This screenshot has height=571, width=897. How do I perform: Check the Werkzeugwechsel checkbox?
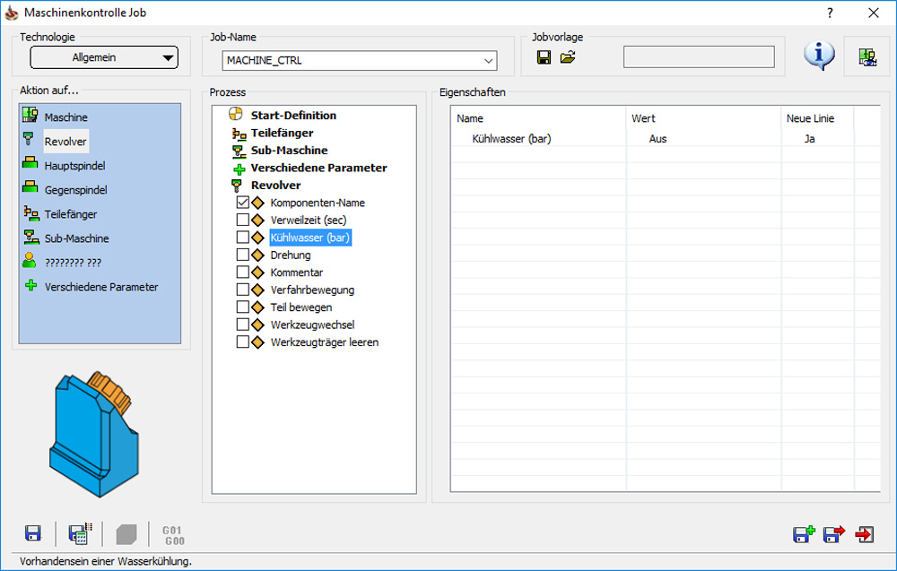coord(242,324)
